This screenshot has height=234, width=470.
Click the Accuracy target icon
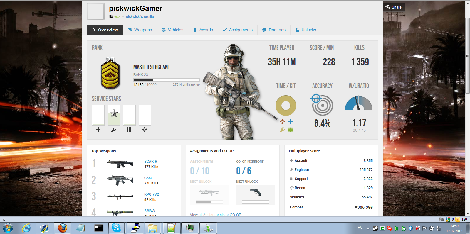pos(322,105)
